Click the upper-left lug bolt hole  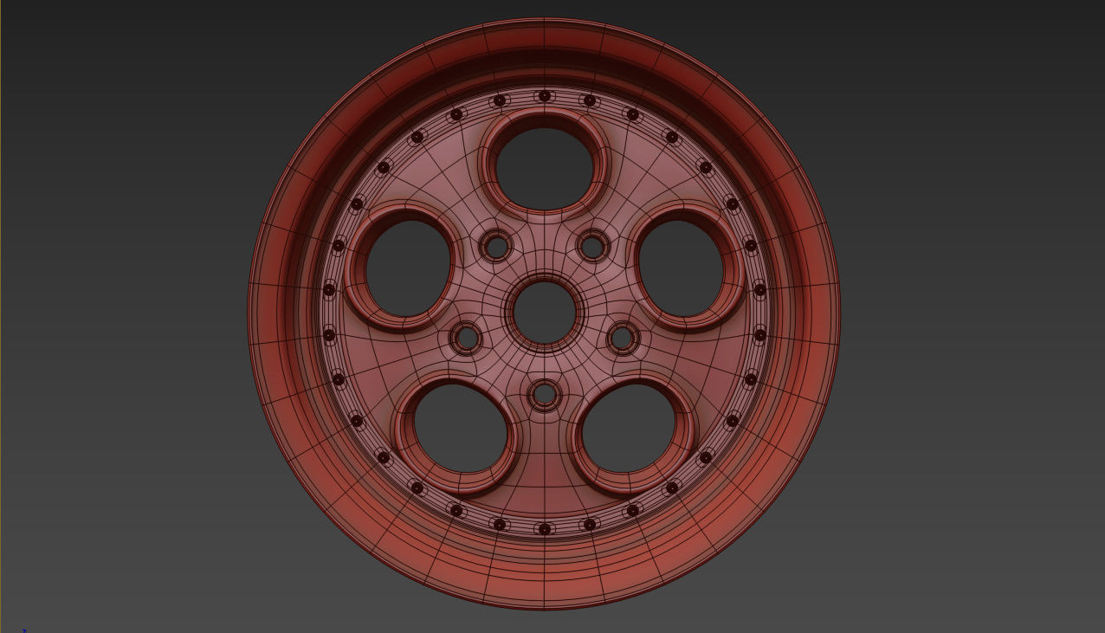[x=496, y=248]
